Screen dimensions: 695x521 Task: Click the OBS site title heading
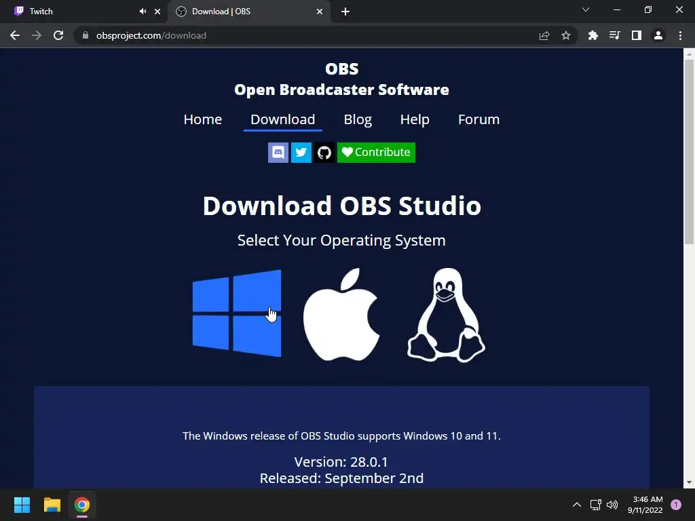(341, 79)
